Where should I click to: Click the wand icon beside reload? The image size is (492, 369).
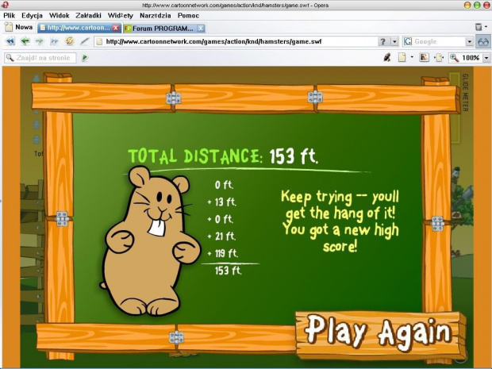(84, 42)
